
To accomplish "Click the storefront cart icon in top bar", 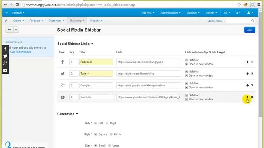I will click(7, 13).
